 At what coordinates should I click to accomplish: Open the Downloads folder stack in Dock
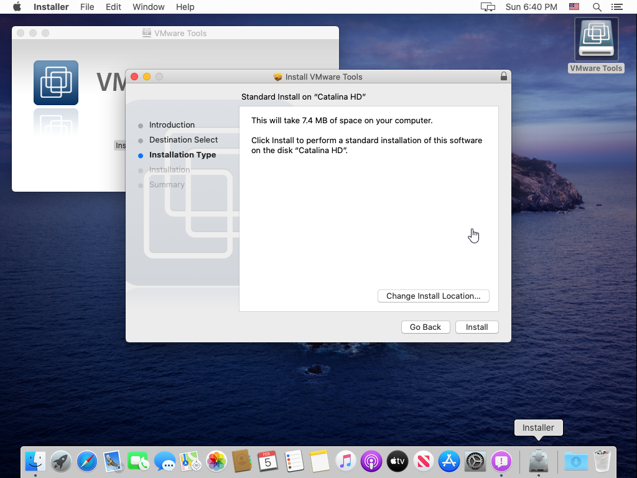click(x=576, y=461)
